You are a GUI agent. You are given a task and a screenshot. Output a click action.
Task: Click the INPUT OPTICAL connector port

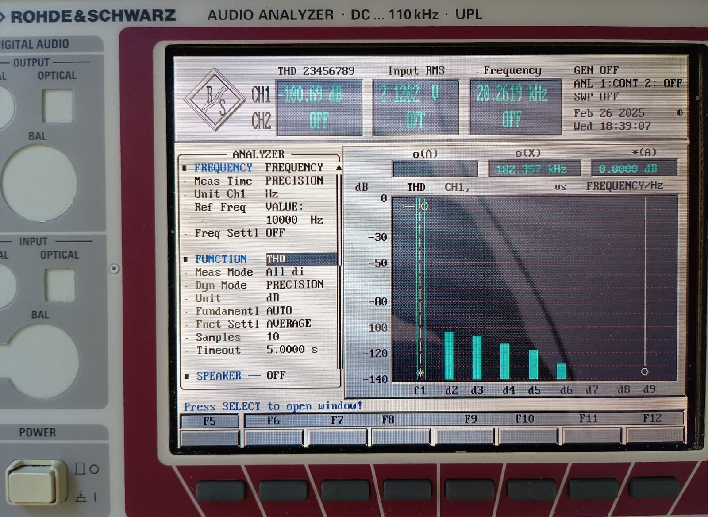pos(60,285)
